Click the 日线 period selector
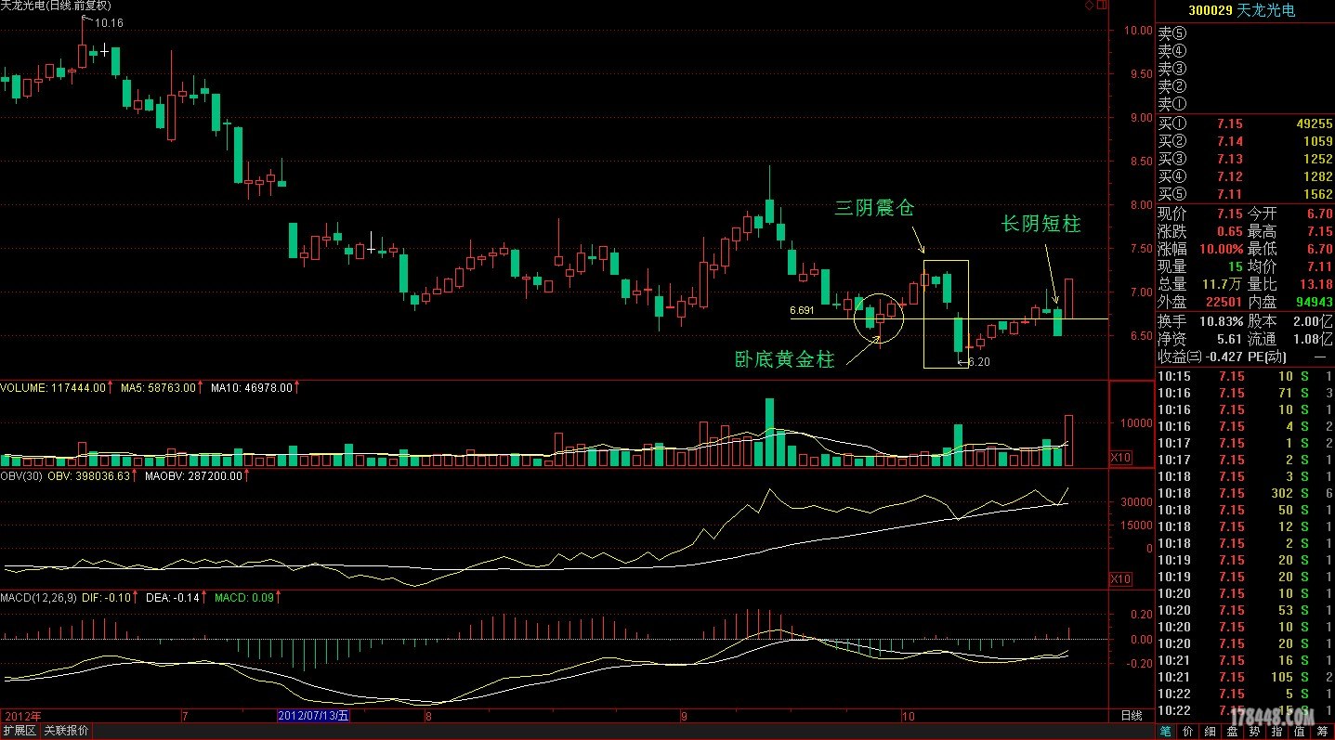 pyautogui.click(x=1132, y=715)
